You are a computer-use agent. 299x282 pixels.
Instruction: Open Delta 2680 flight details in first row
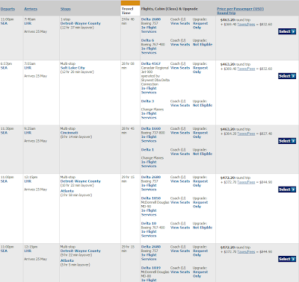coord(151,19)
